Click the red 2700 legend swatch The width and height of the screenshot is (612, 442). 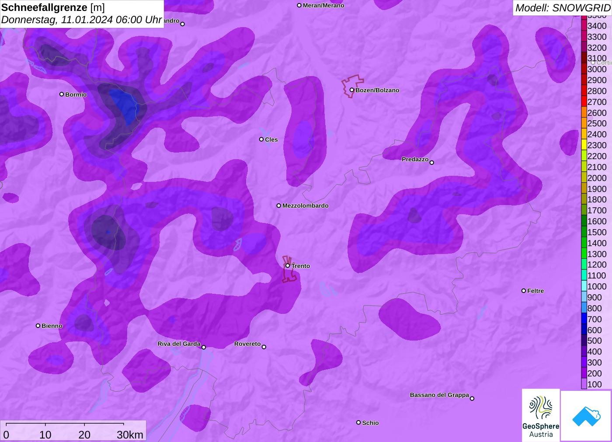pos(584,102)
